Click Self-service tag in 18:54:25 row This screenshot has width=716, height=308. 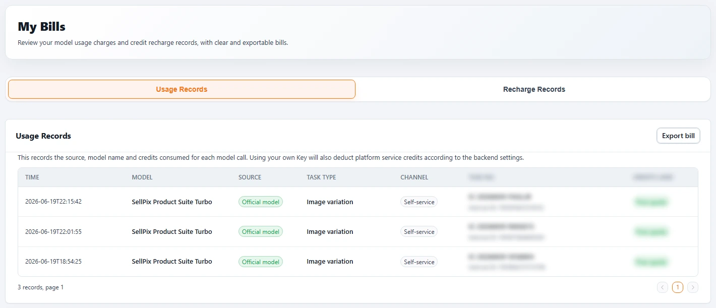coord(419,262)
